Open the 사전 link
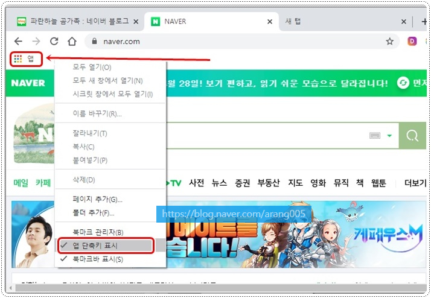 click(x=196, y=183)
